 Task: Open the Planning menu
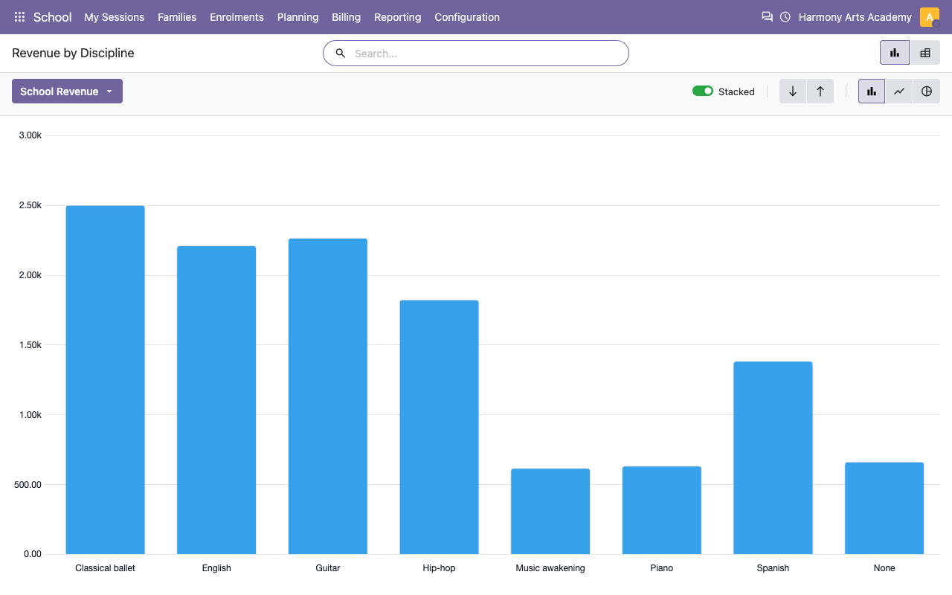(297, 17)
